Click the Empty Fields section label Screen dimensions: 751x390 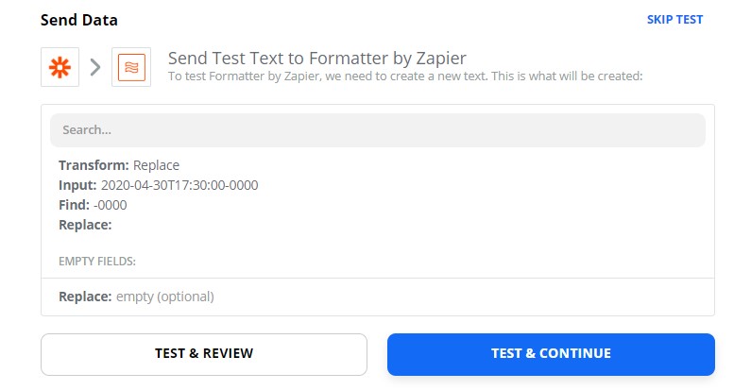pos(97,262)
